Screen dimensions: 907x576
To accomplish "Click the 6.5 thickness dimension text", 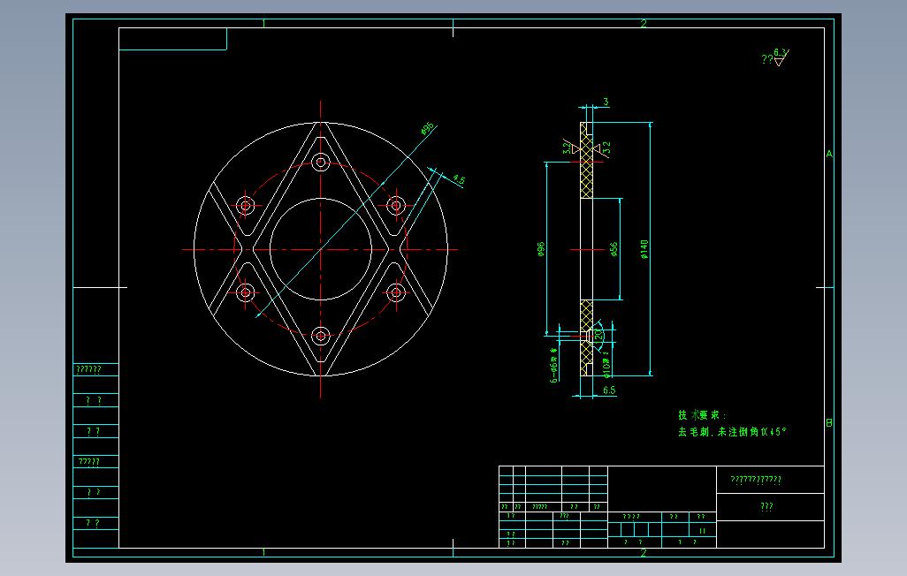I will 609,390.
